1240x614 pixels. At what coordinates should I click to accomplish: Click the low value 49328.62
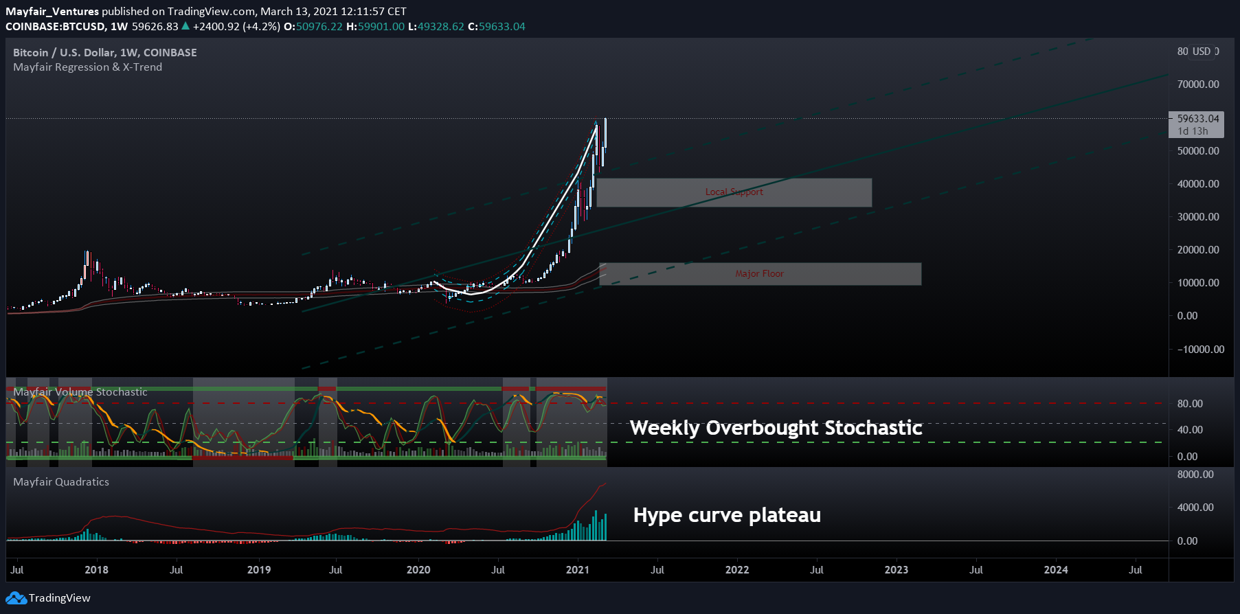[441, 27]
